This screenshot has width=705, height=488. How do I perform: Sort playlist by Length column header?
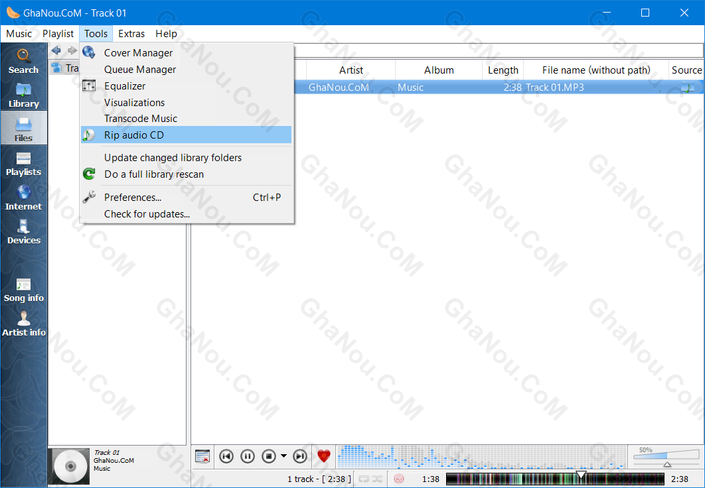[503, 70]
